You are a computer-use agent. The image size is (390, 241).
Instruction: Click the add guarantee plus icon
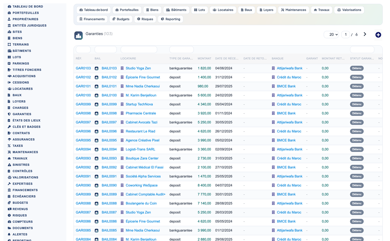pos(378,35)
